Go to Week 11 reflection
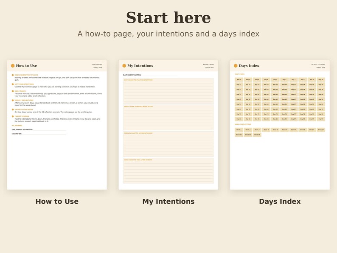The image size is (337, 253). click(x=239, y=135)
